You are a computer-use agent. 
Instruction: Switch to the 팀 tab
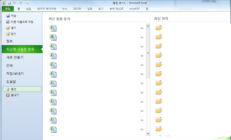(x=147, y=9)
